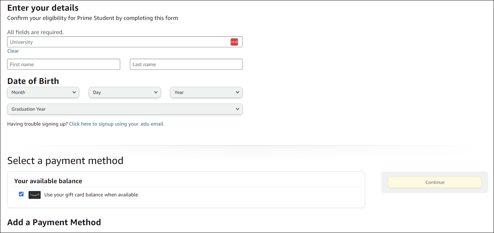Click the 'Date of Birth' heading
The height and width of the screenshot is (233, 494).
click(33, 81)
